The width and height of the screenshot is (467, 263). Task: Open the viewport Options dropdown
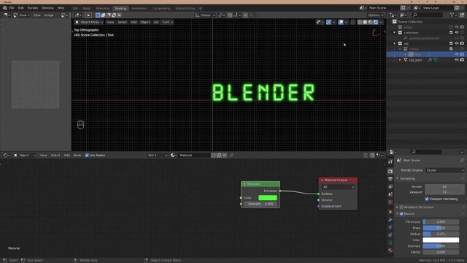pyautogui.click(x=375, y=15)
